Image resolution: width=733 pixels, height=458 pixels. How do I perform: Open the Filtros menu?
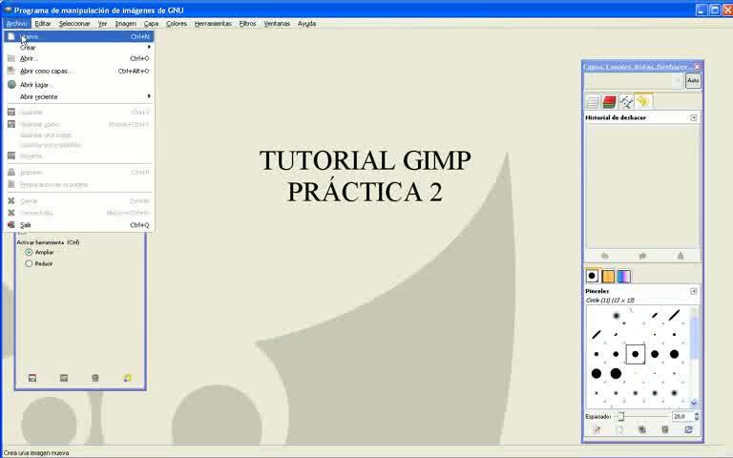(x=247, y=23)
